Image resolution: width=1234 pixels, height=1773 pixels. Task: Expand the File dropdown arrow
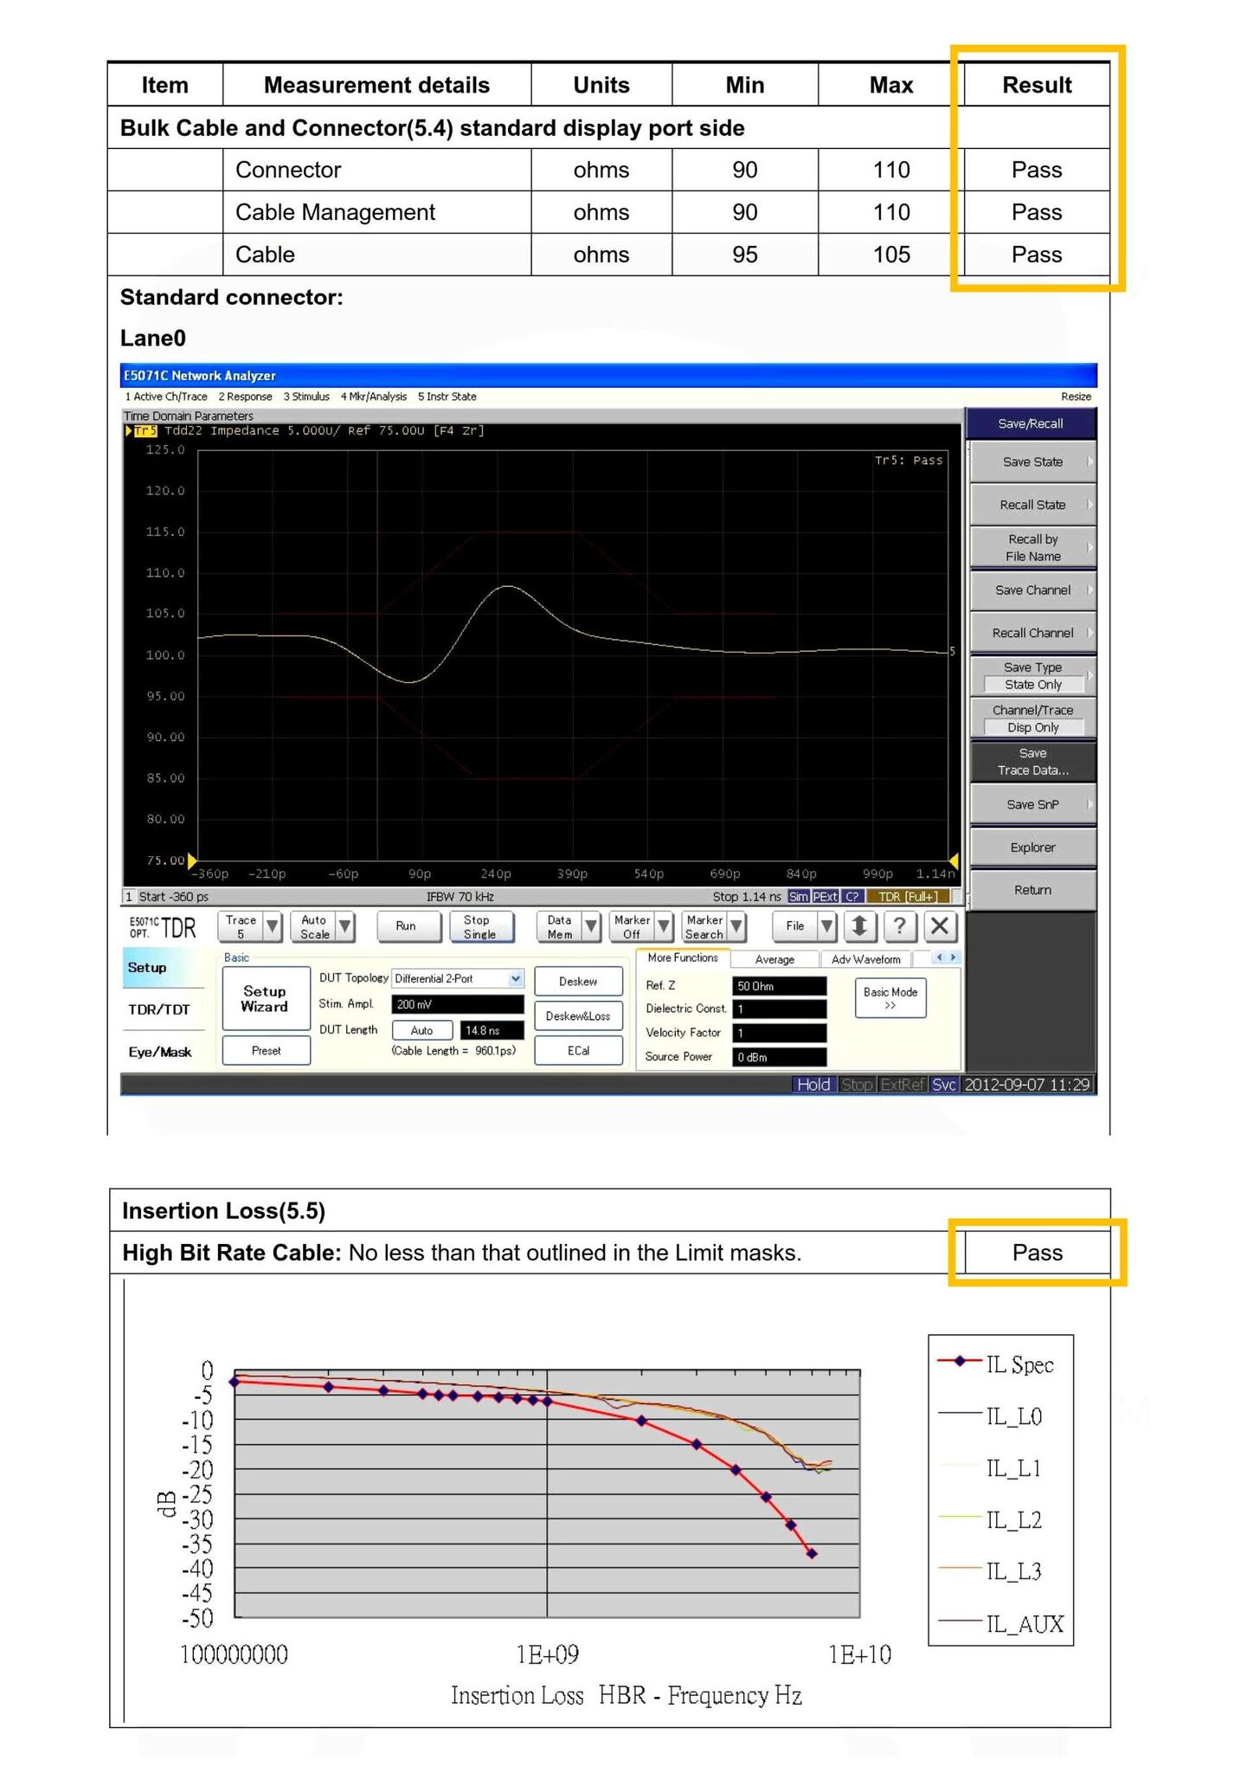click(826, 926)
